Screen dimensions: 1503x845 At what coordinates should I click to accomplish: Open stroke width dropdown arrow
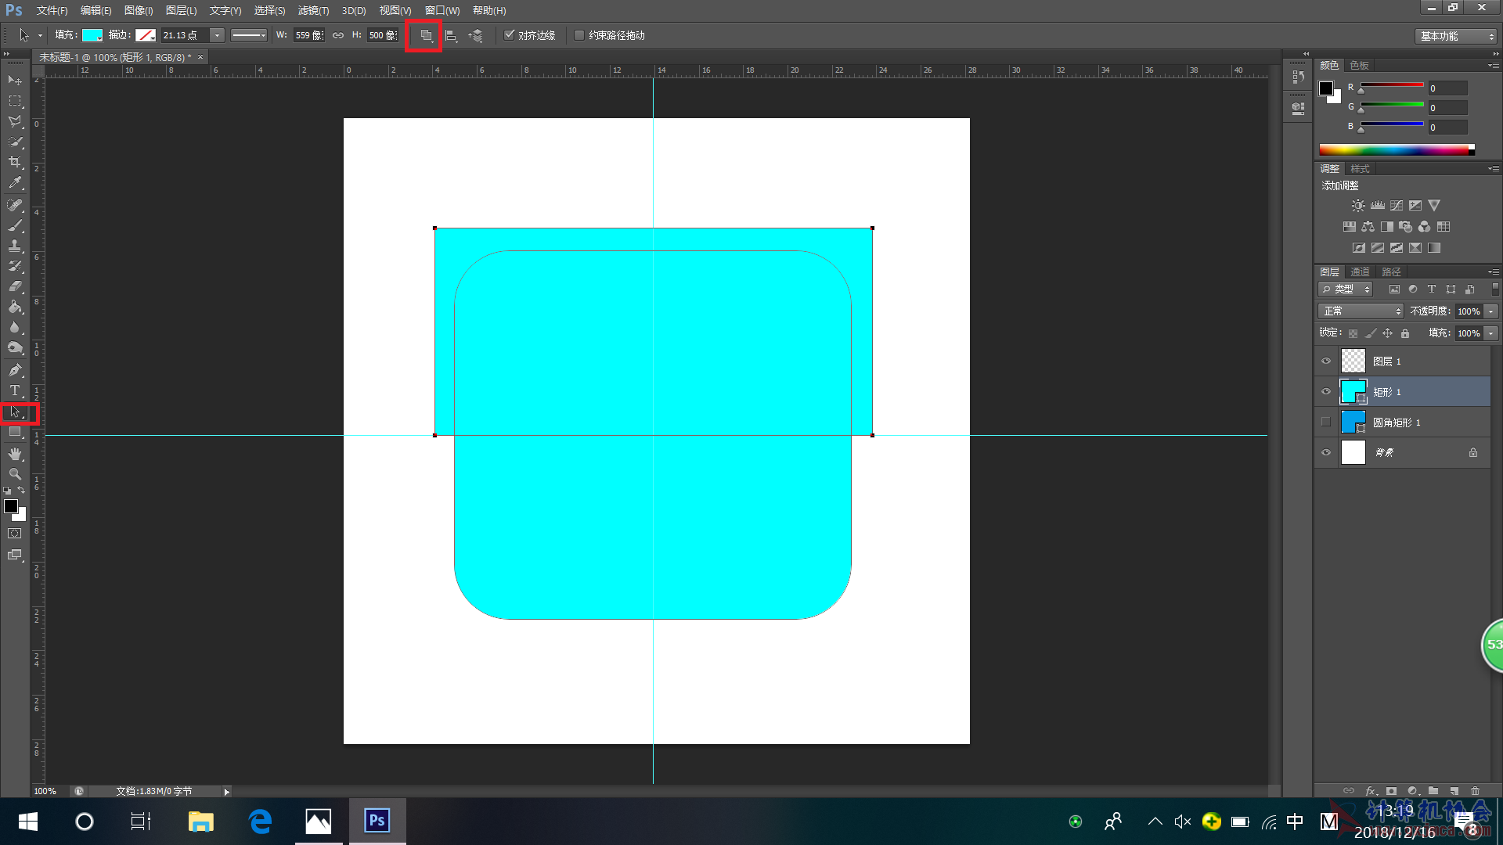tap(217, 35)
